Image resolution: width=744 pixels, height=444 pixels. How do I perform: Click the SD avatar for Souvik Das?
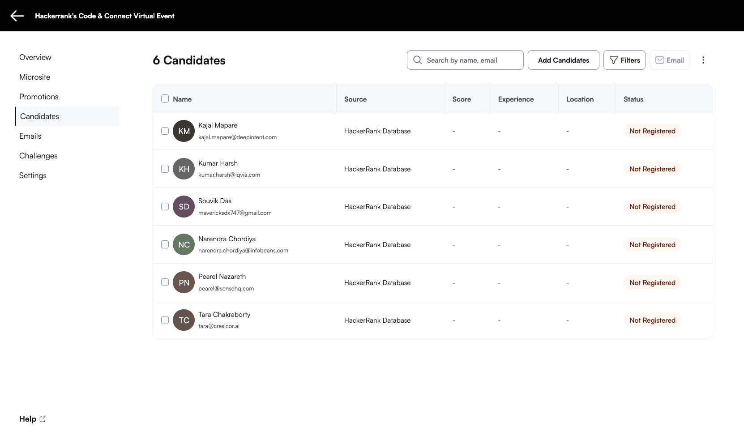(x=184, y=206)
